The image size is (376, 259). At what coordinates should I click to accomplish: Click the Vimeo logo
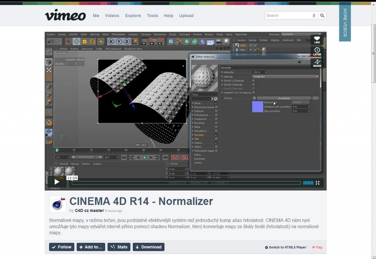tap(65, 15)
